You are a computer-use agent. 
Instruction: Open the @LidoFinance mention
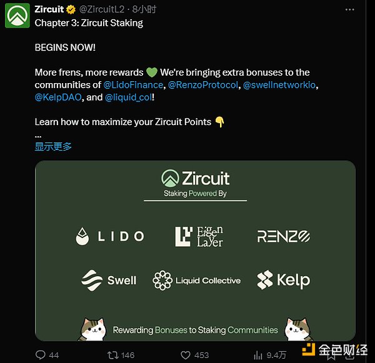coord(133,85)
